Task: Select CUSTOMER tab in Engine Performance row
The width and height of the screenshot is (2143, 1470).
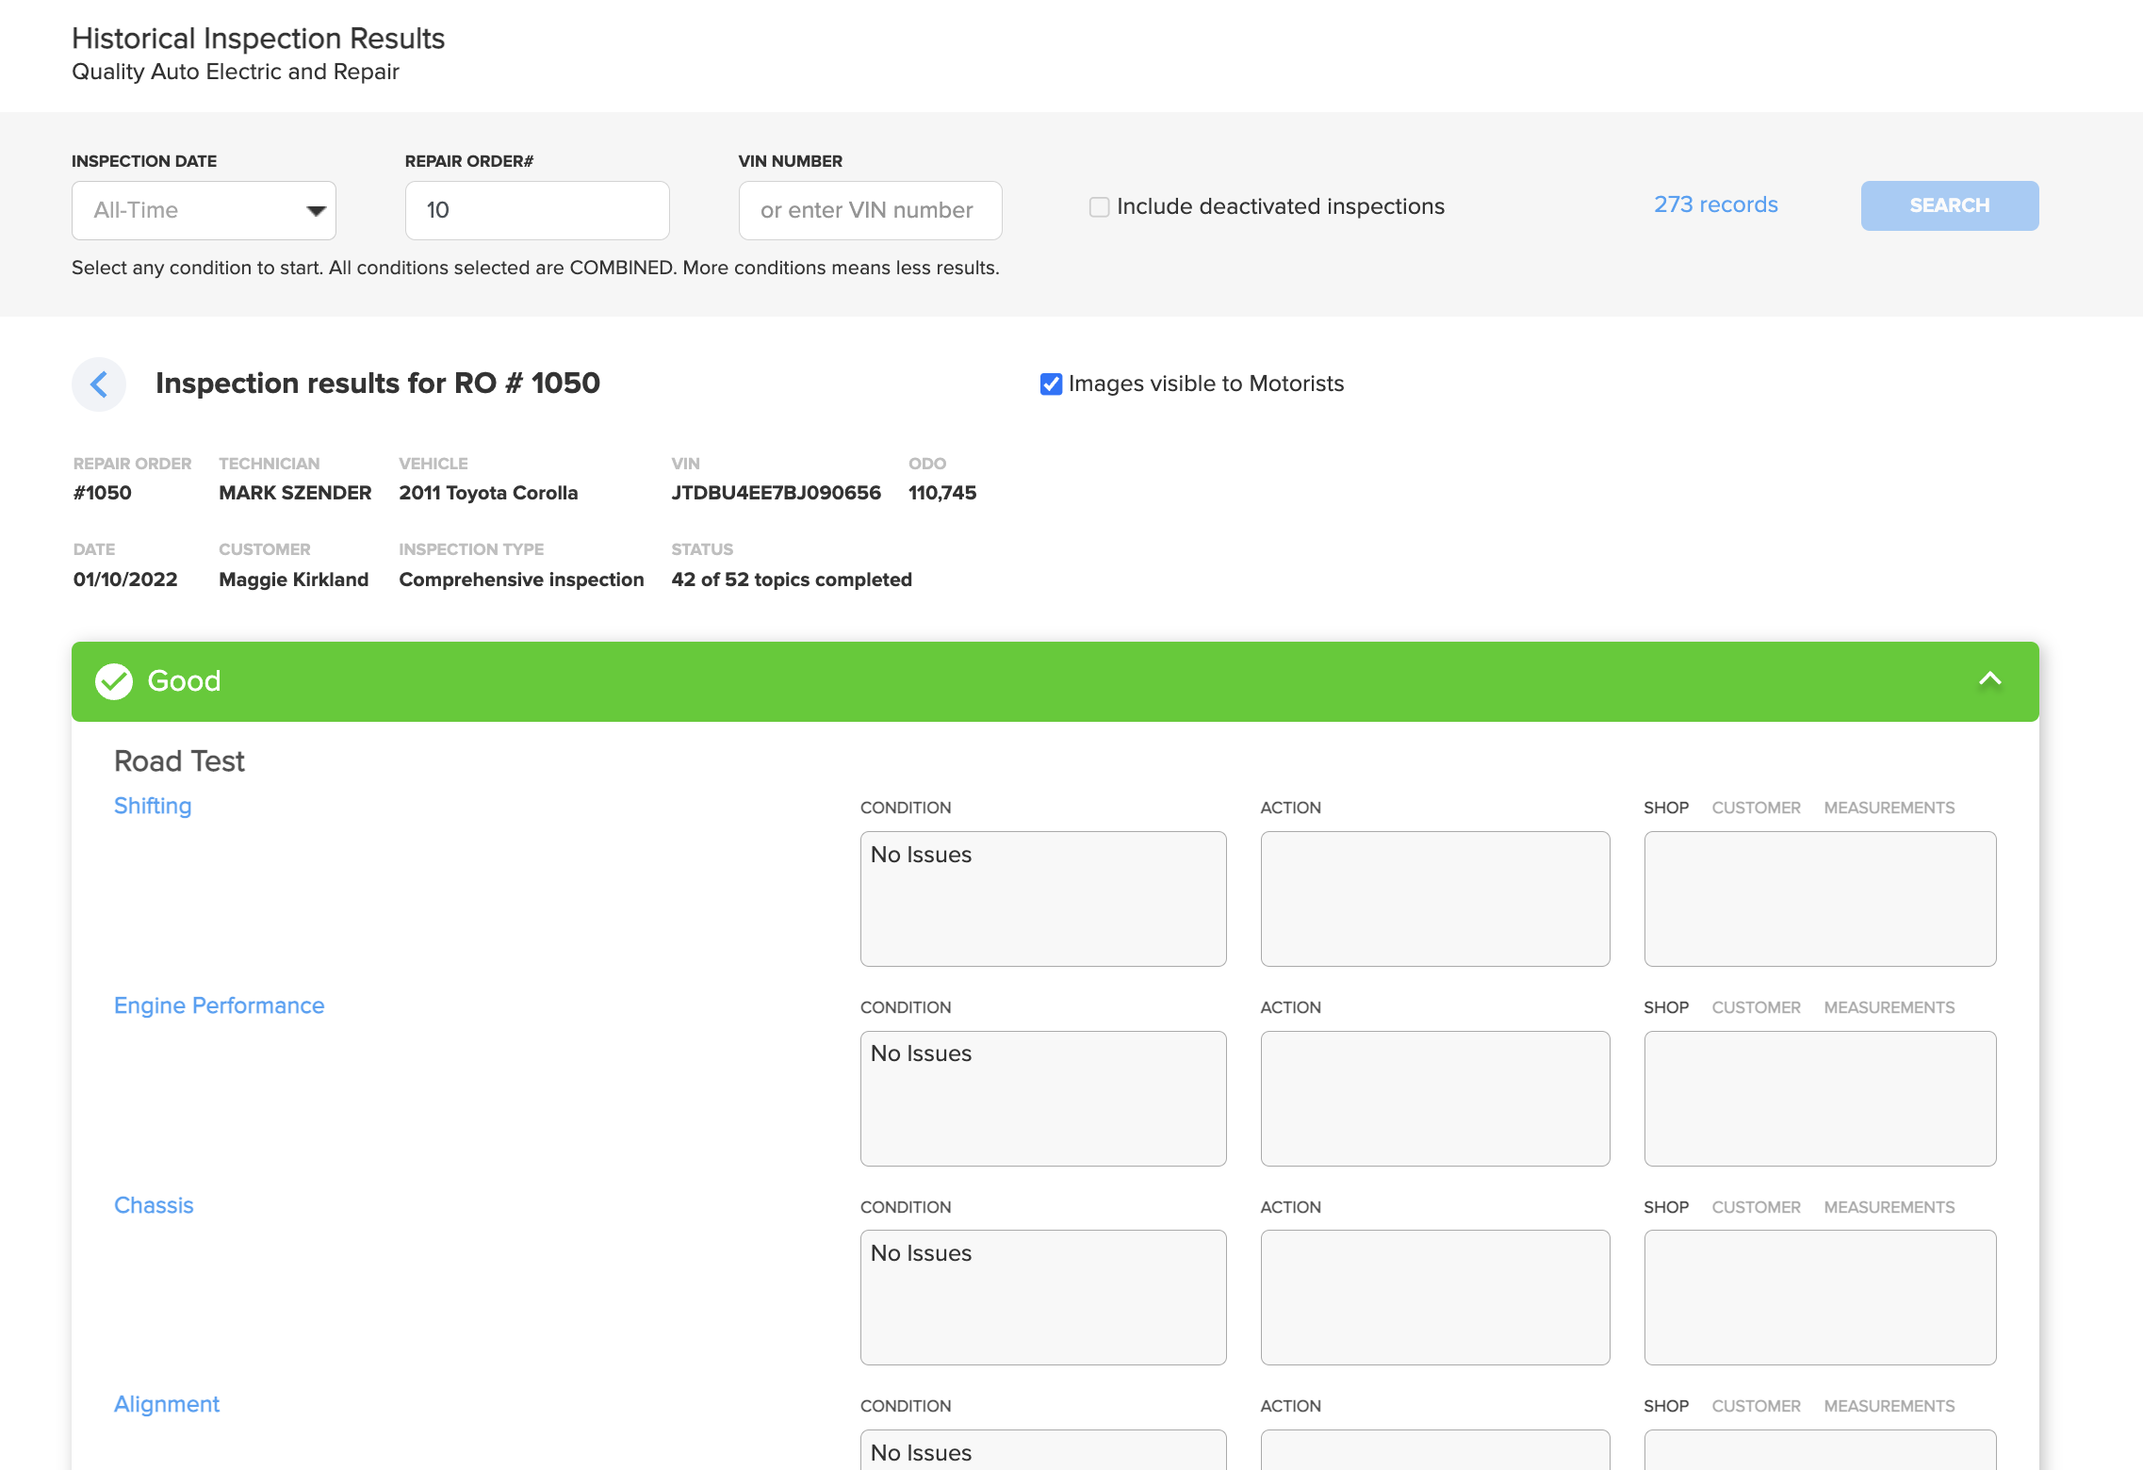Action: (1756, 1007)
